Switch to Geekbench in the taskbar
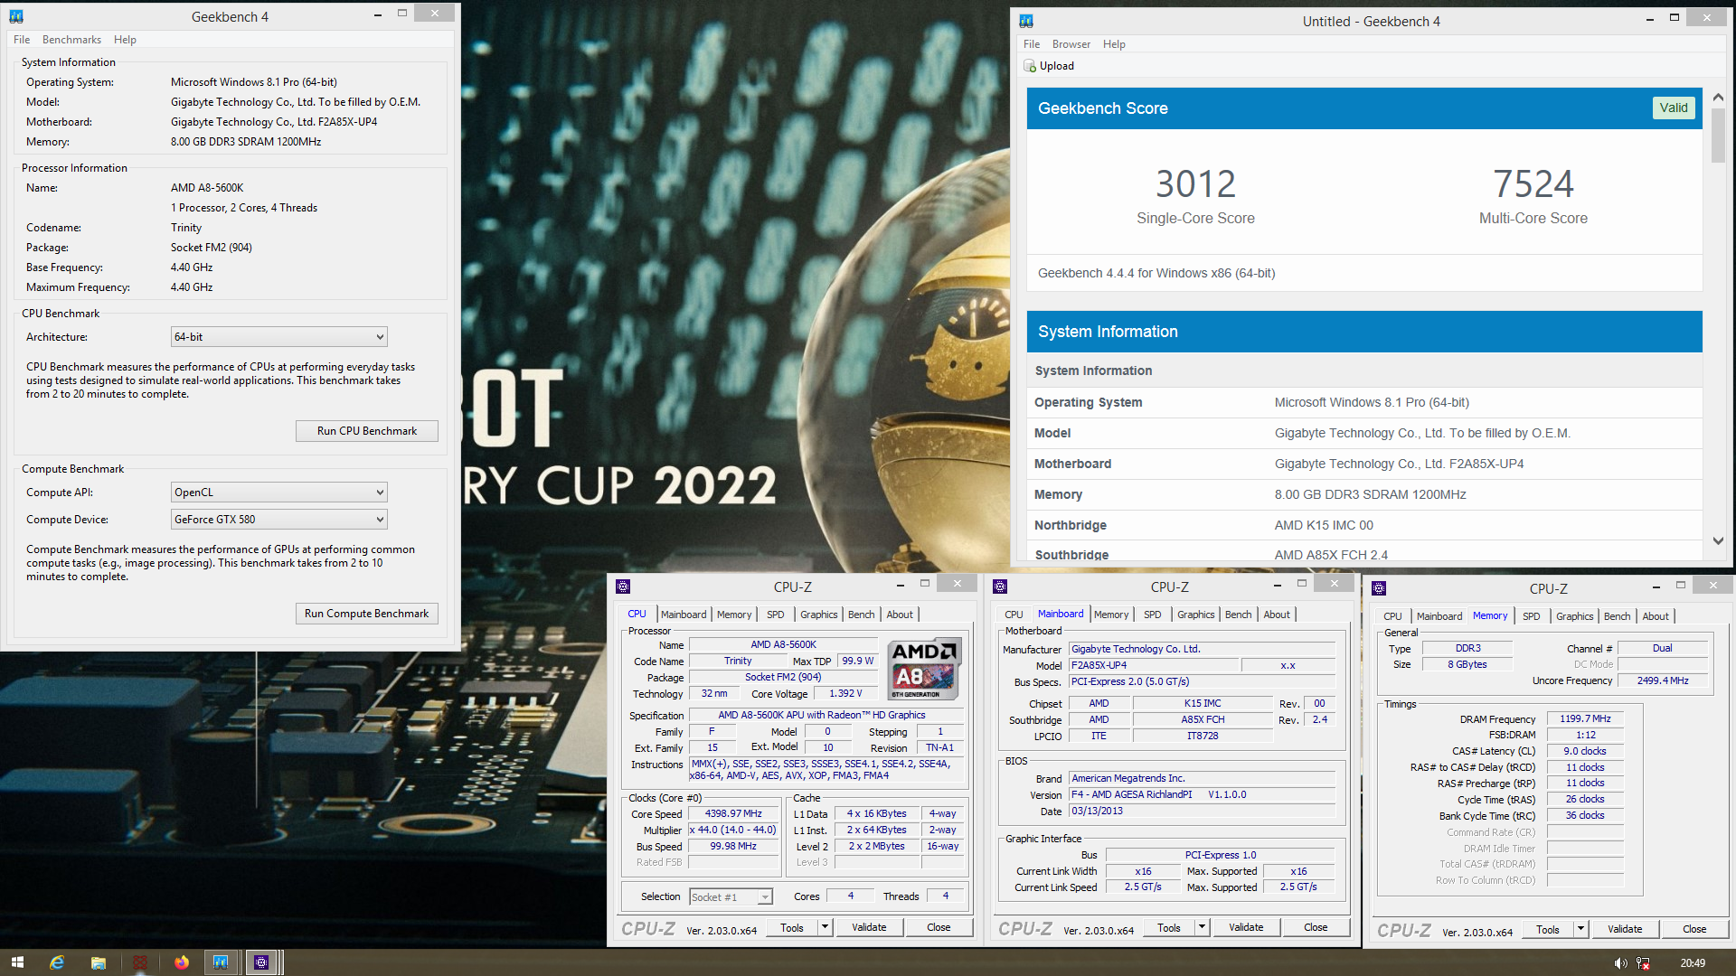 (x=221, y=962)
